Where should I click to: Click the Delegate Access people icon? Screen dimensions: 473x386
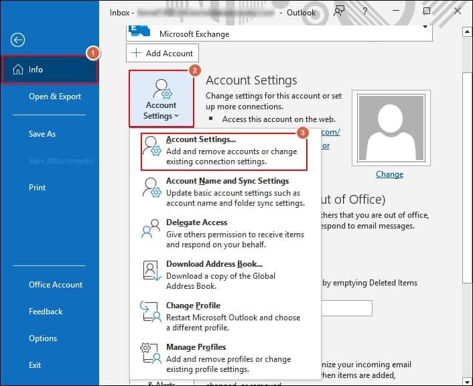[x=152, y=230]
